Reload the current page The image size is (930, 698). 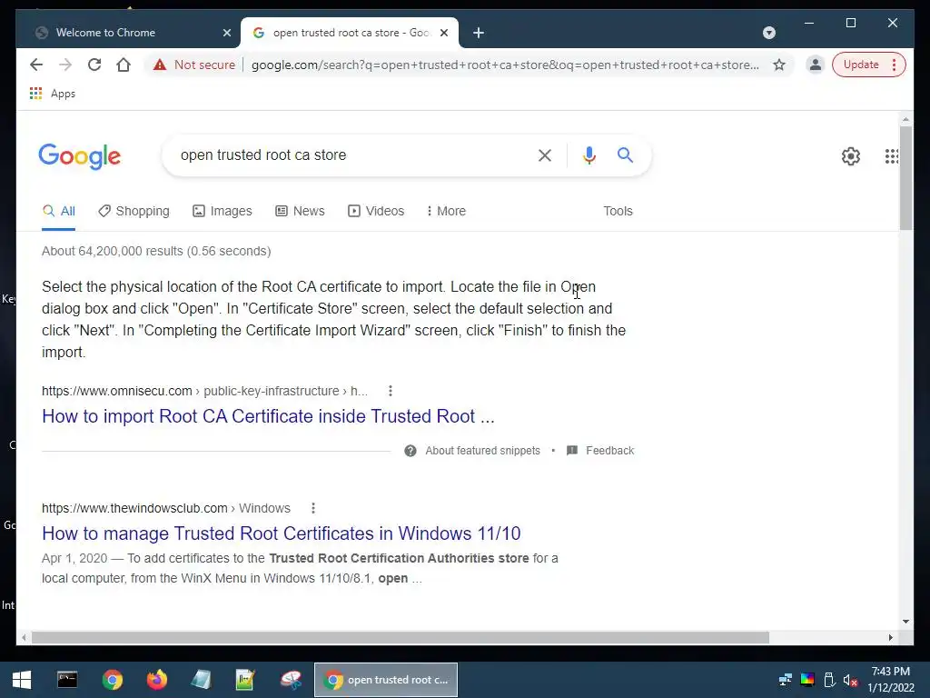coord(94,65)
